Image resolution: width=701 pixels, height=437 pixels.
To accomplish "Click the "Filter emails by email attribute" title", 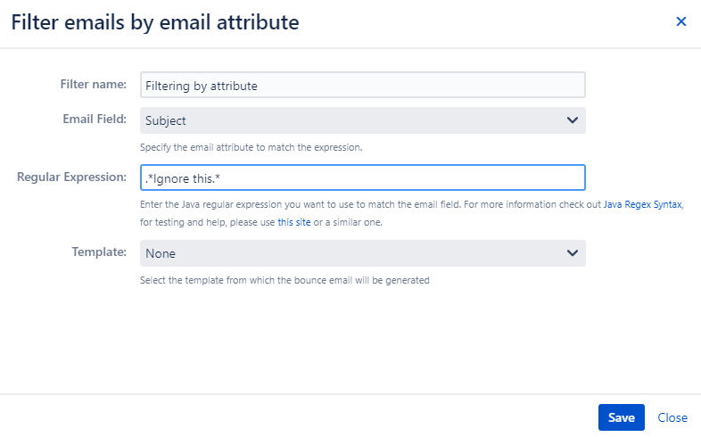I will (155, 22).
